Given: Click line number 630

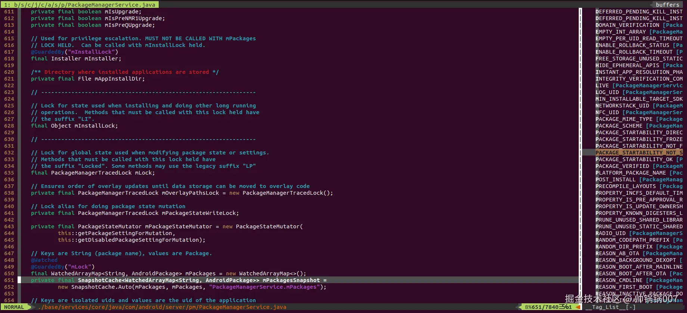Looking at the screenshot, I should 9,139.
